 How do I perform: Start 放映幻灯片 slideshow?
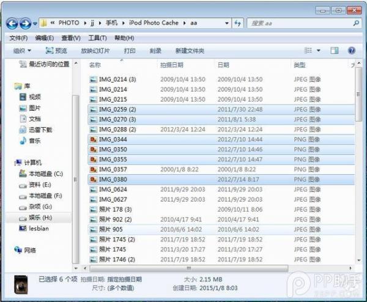tap(95, 51)
